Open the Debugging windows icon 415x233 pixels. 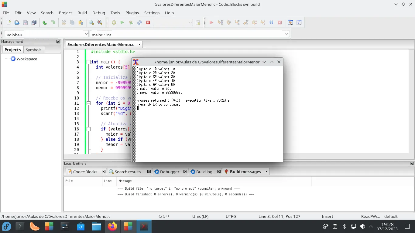(x=290, y=22)
